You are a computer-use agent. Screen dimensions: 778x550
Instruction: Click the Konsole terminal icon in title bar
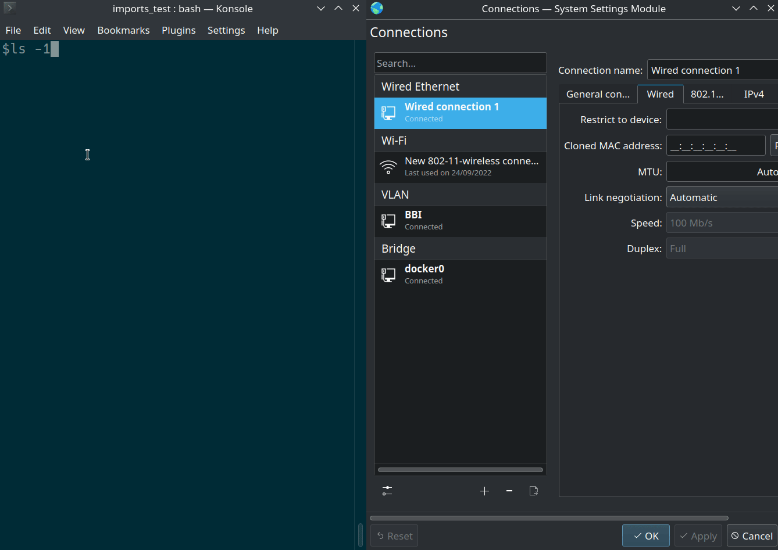click(9, 8)
